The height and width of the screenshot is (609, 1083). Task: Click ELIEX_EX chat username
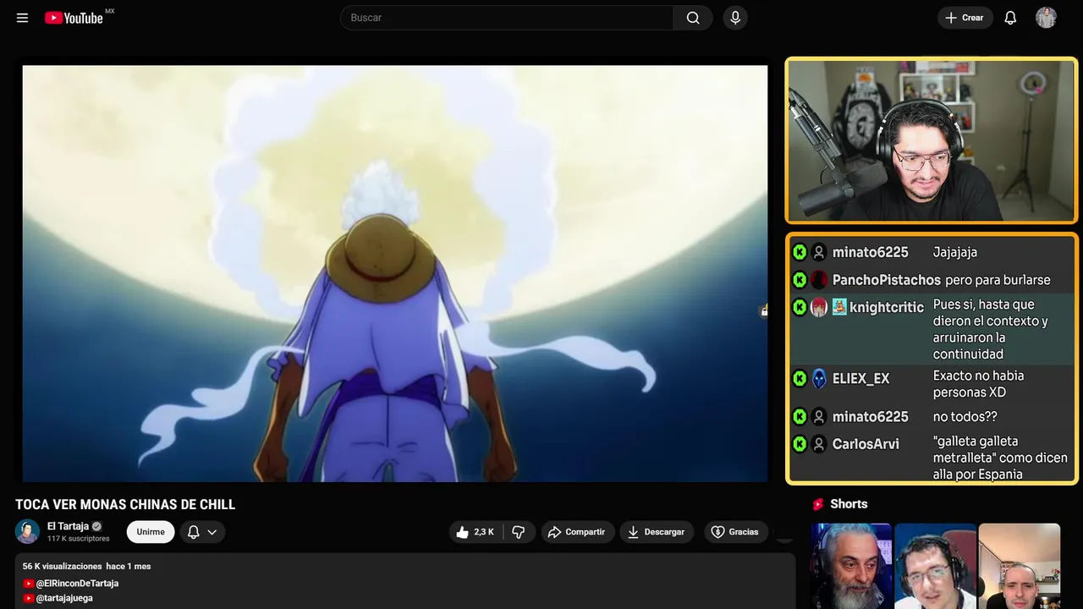click(x=860, y=379)
